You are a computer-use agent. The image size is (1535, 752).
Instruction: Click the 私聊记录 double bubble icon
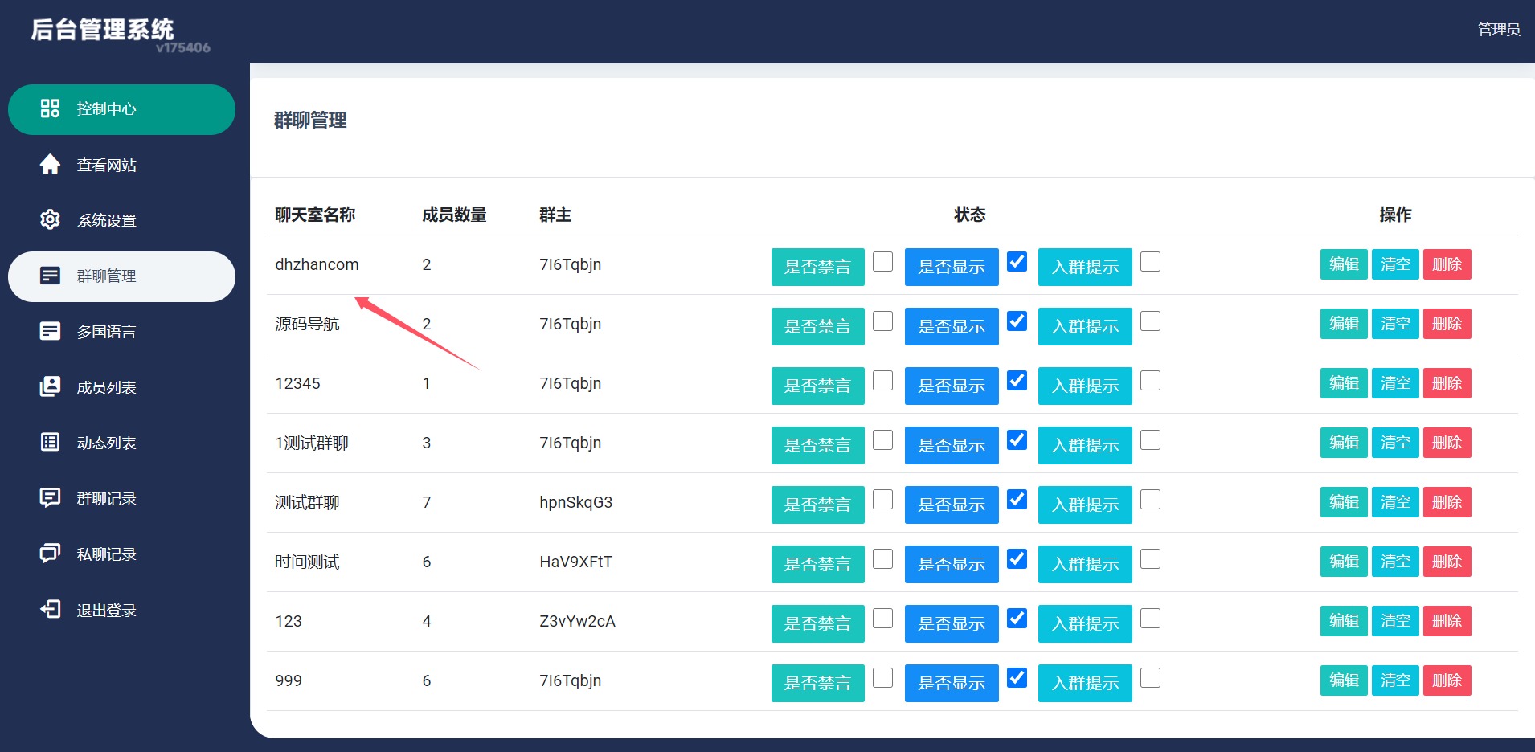pos(50,554)
